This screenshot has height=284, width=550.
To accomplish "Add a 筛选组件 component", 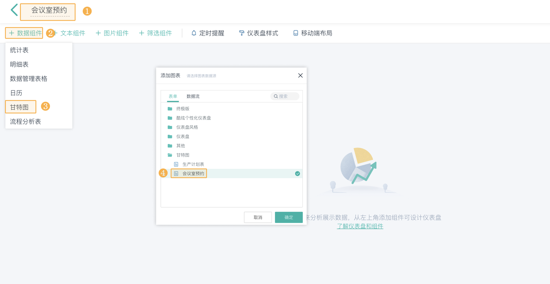I will pyautogui.click(x=155, y=33).
